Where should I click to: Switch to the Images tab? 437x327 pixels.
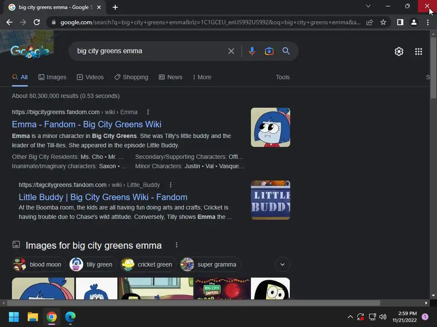click(x=52, y=77)
